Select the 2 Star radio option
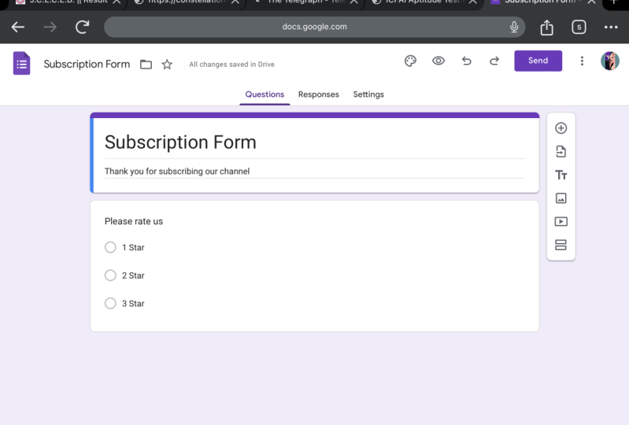 tap(110, 275)
